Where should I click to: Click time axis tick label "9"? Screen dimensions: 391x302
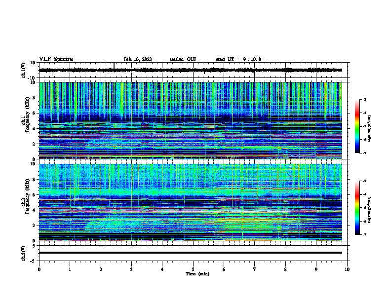click(x=316, y=269)
